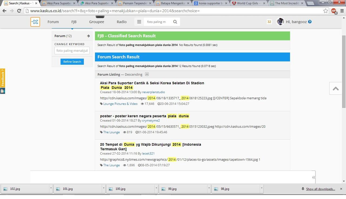Open Lounge Pictures & Video category
Viewport: 346px width, 199px height.
[x=120, y=104]
